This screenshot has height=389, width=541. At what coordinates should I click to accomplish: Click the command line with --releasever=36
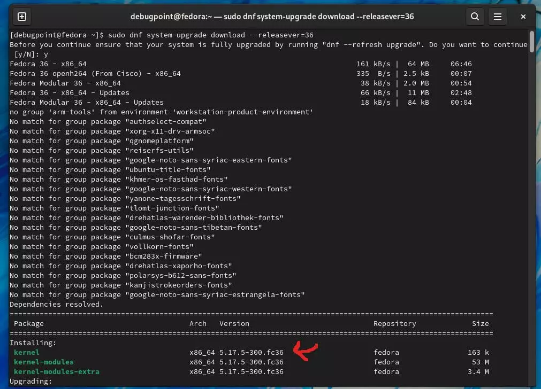coord(162,35)
